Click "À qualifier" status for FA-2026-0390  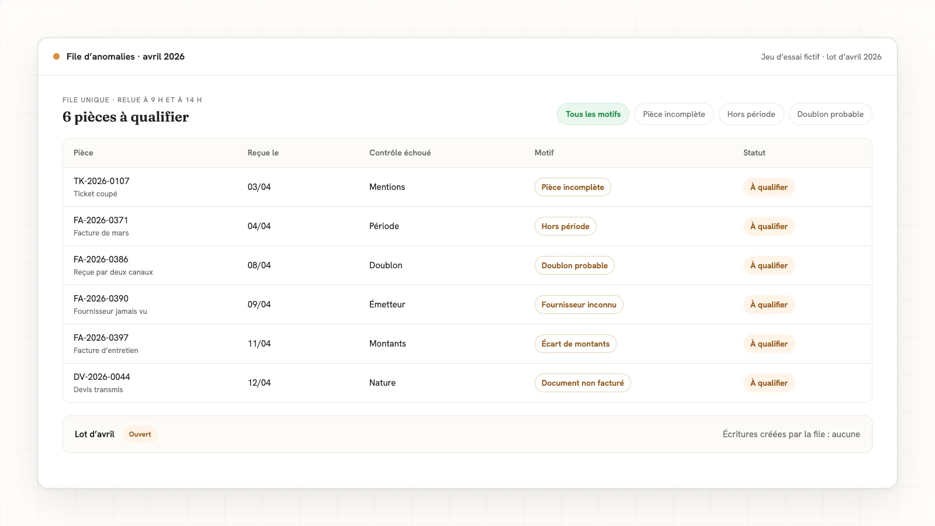pos(769,304)
